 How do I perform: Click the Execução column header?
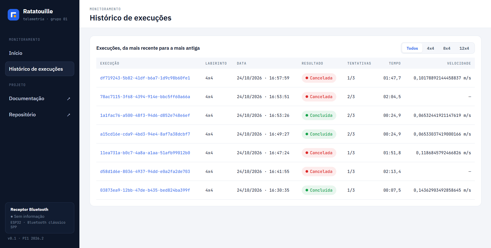click(x=110, y=63)
